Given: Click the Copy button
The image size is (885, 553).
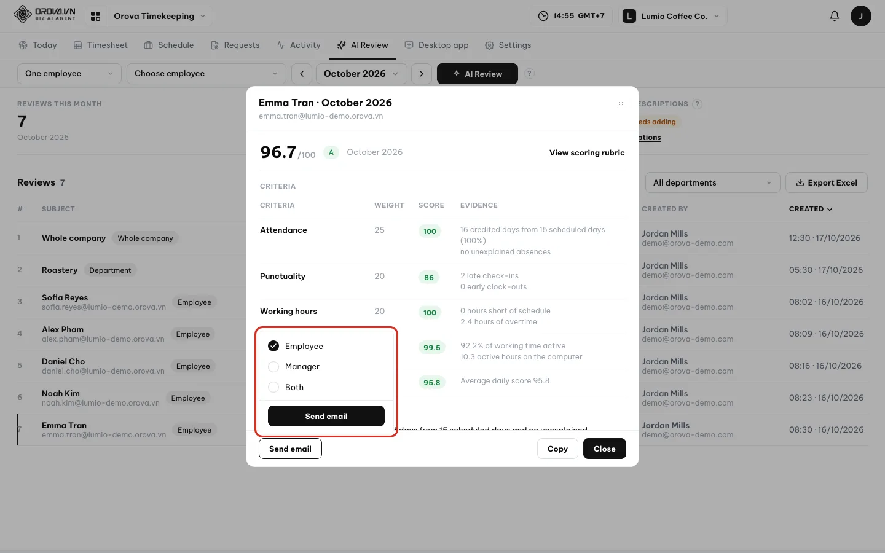Looking at the screenshot, I should (x=557, y=449).
